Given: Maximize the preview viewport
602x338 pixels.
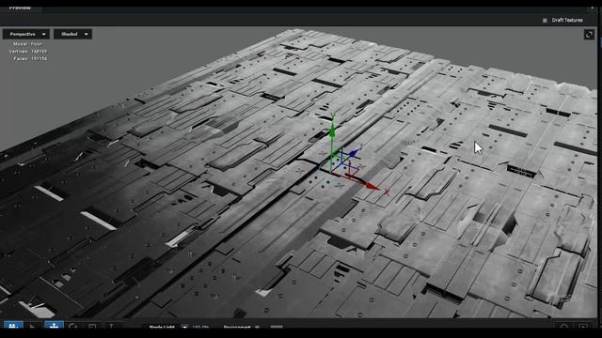Looking at the screenshot, I should 589,35.
